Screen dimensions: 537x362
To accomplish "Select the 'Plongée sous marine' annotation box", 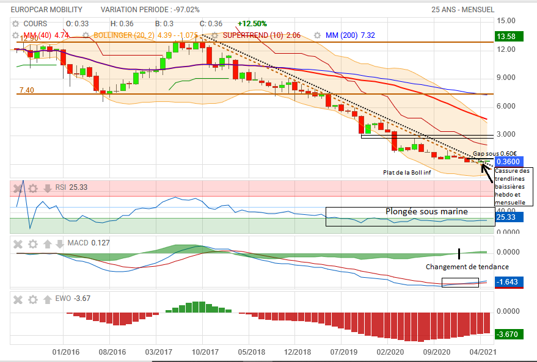I will tap(409, 217).
